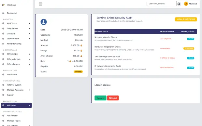This screenshot has width=202, height=126.
Task: Click the '0 Offers (0 Coins)' value
Action: tap(168, 58)
